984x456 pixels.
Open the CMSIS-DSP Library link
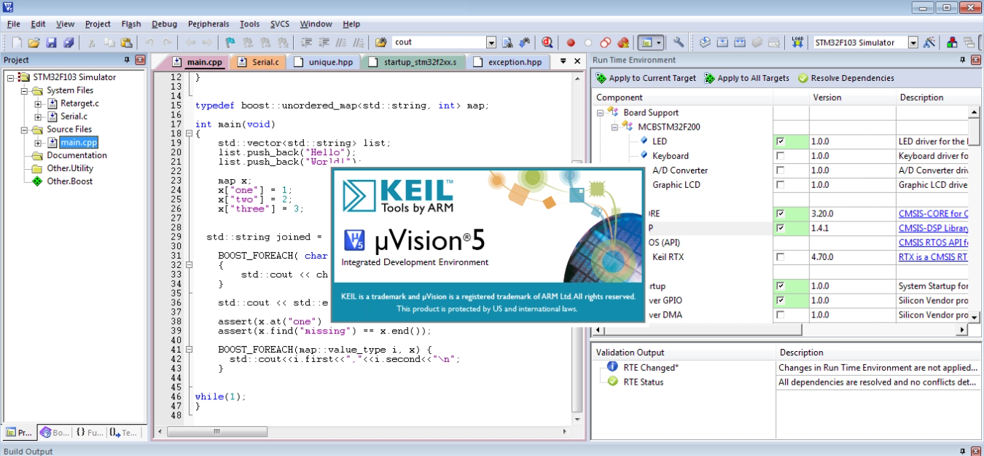coord(933,228)
